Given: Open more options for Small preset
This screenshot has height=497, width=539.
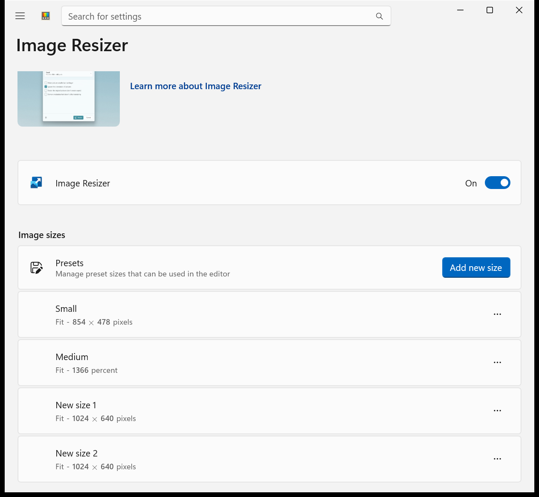Looking at the screenshot, I should click(x=497, y=314).
